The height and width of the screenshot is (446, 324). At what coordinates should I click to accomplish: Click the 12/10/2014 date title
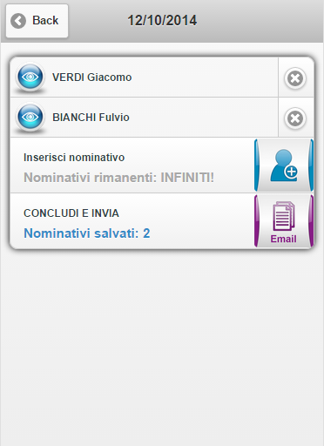pyautogui.click(x=162, y=21)
